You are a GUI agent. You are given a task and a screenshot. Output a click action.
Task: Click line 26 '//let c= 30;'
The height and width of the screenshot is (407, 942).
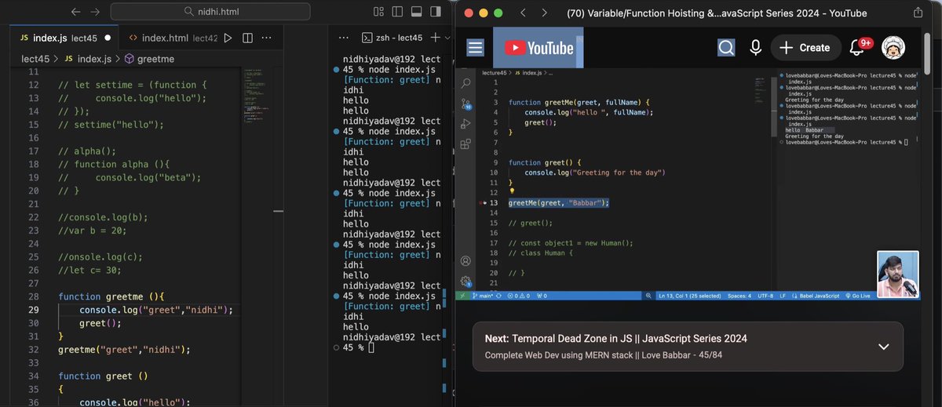[89, 271]
